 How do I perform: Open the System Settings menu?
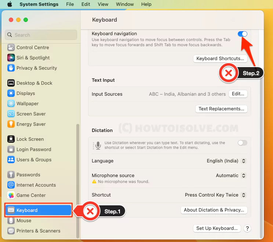click(39, 4)
